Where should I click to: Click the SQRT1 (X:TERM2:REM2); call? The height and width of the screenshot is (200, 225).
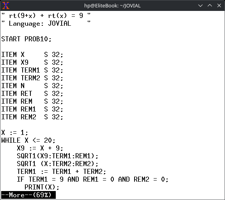[x=58, y=164]
